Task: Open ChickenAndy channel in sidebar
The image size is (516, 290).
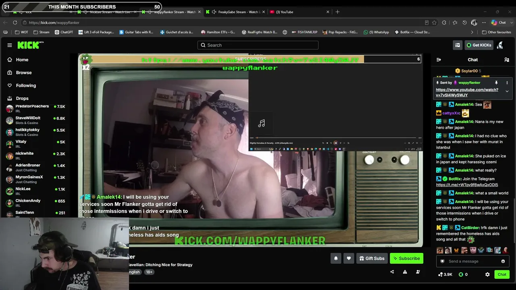Action: [x=35, y=203]
